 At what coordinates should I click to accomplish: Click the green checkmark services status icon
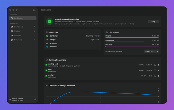(49, 21)
